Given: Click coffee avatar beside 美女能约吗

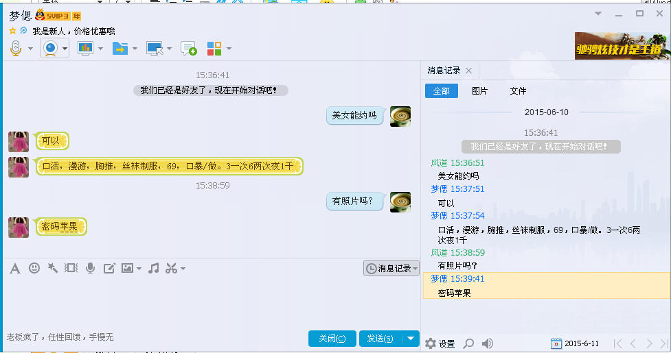Looking at the screenshot, I should [400, 117].
